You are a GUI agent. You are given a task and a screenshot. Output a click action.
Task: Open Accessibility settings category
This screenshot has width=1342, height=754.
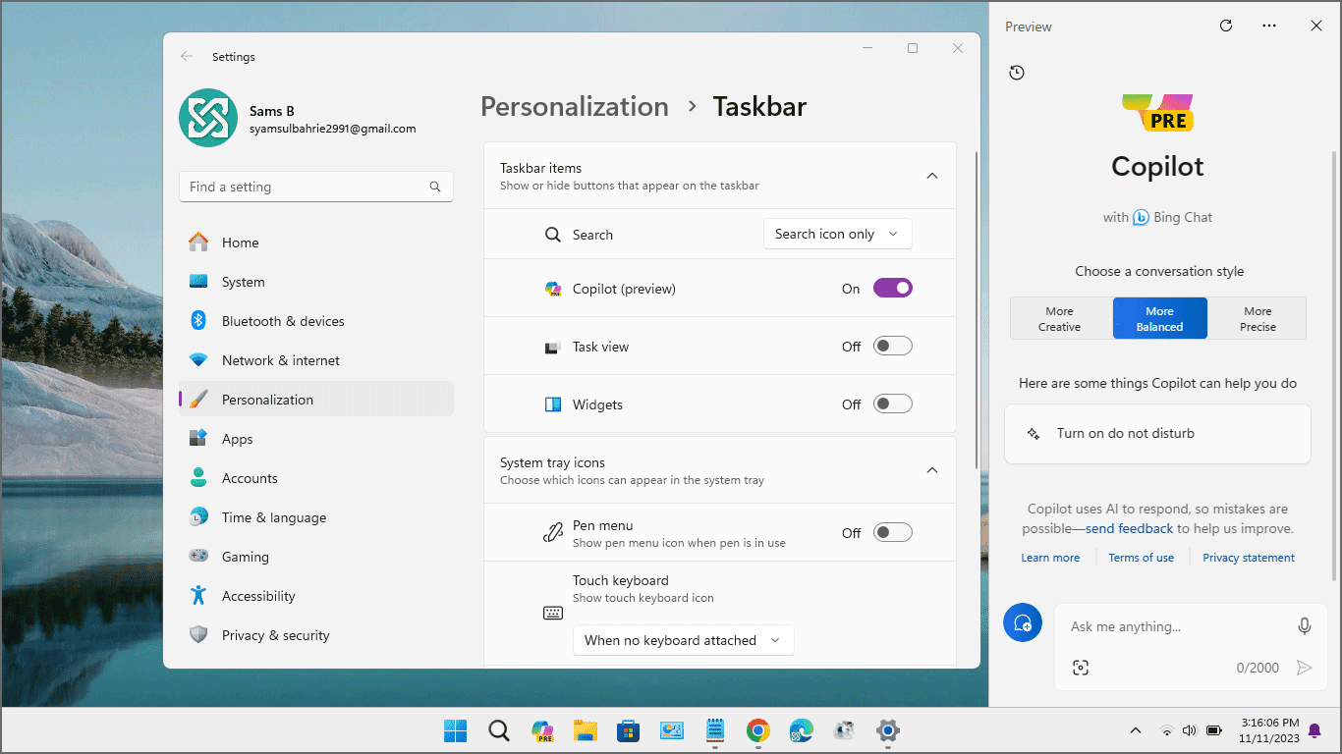coord(316,596)
